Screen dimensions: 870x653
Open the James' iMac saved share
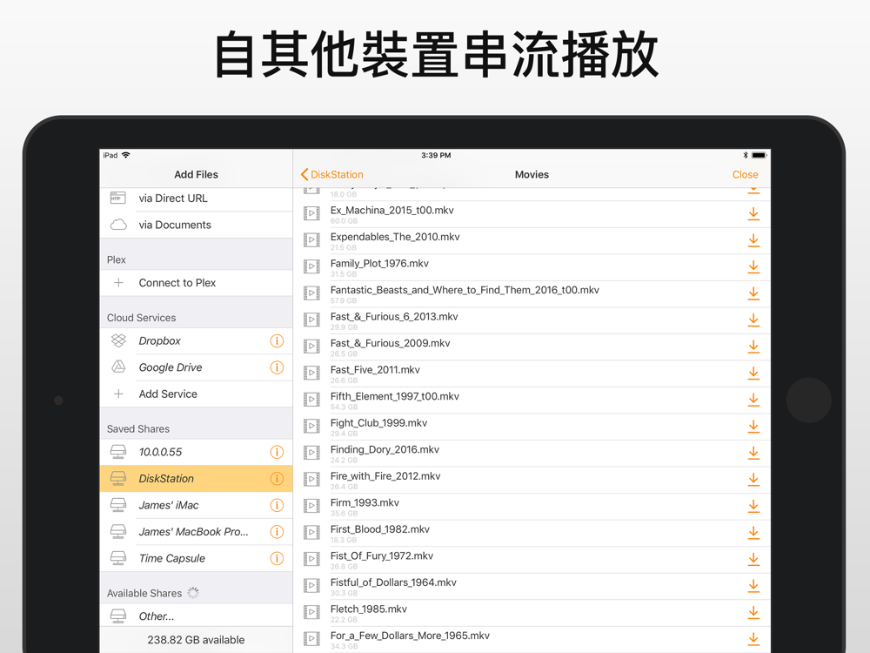pyautogui.click(x=197, y=505)
